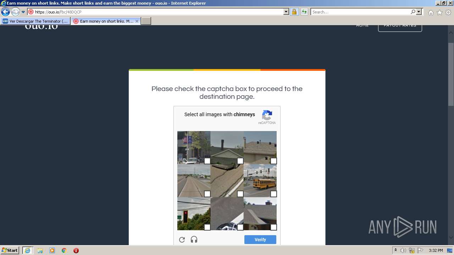The width and height of the screenshot is (454, 255).
Task: Click the refresh page icon
Action: click(304, 12)
